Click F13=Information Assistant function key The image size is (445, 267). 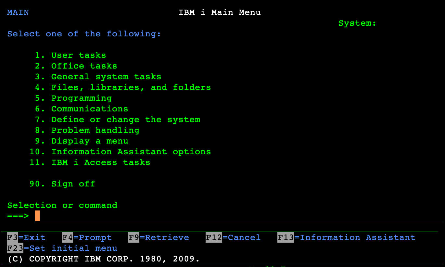pyautogui.click(x=347, y=237)
